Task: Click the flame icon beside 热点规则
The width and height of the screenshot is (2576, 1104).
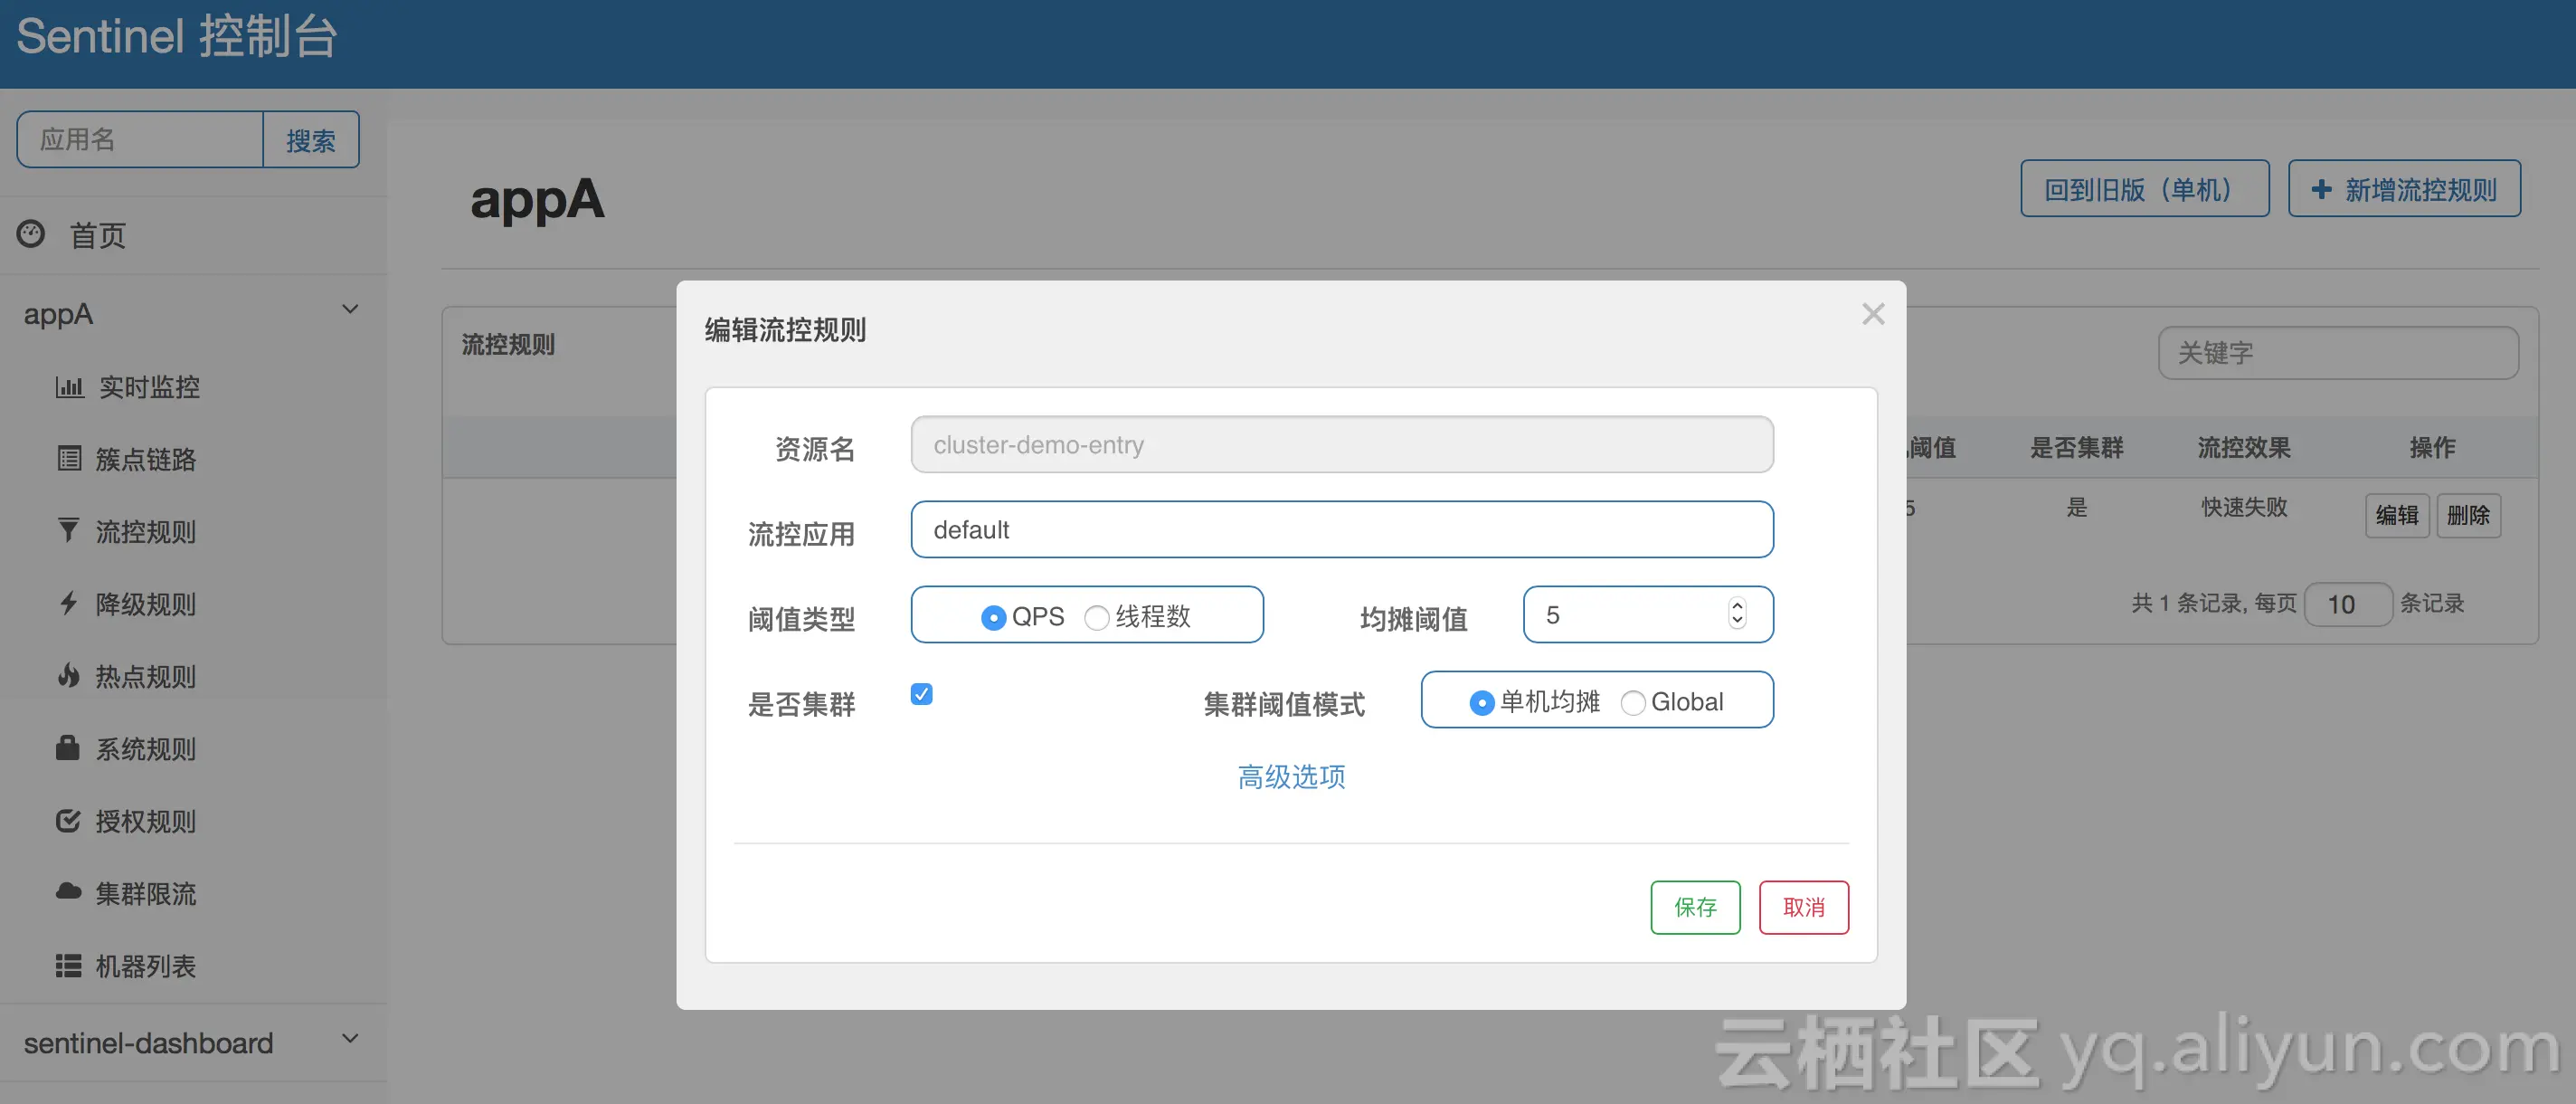Action: pos(68,676)
